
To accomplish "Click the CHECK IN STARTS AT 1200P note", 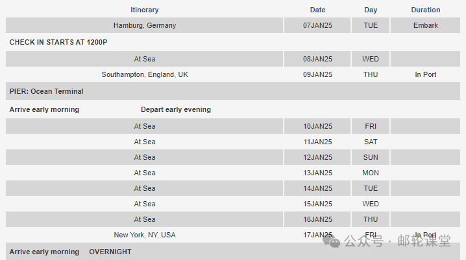I will click(58, 41).
